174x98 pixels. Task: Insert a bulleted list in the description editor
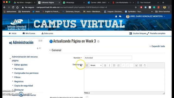[114, 65]
